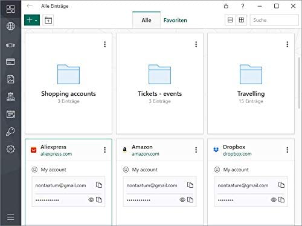This screenshot has height=226, width=302.
Task: Open the All Entries dashboard sidebar icon
Action: pos(10,9)
